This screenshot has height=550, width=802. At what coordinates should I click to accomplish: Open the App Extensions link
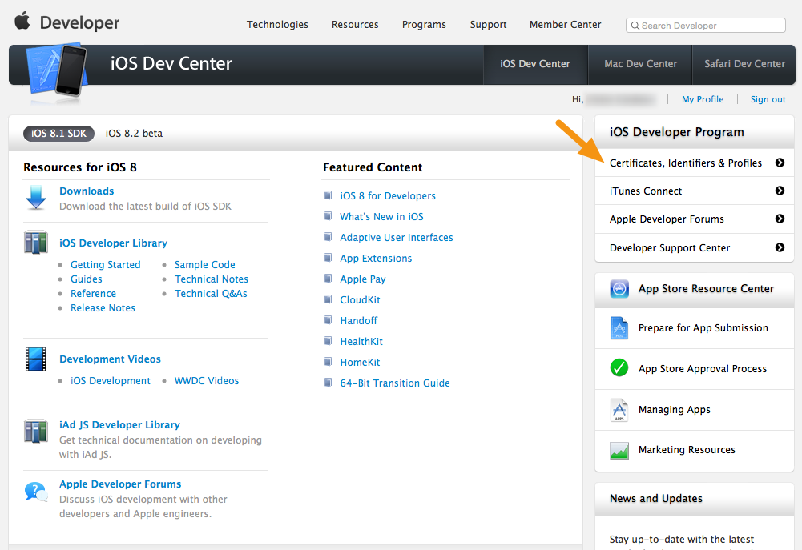coord(376,258)
